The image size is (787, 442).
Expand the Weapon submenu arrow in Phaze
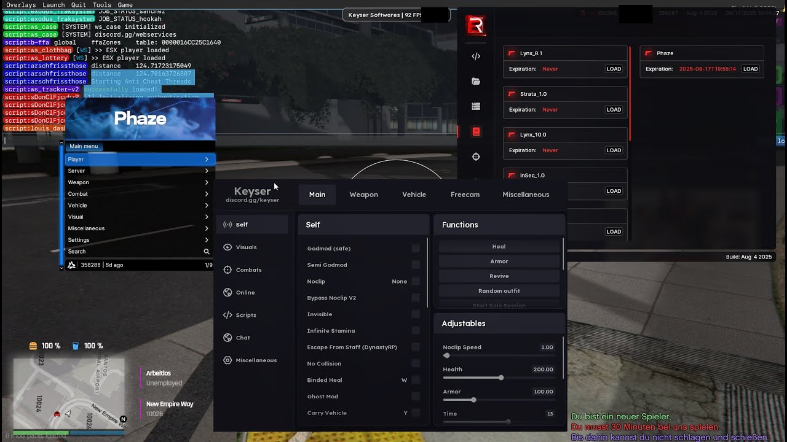(x=207, y=182)
